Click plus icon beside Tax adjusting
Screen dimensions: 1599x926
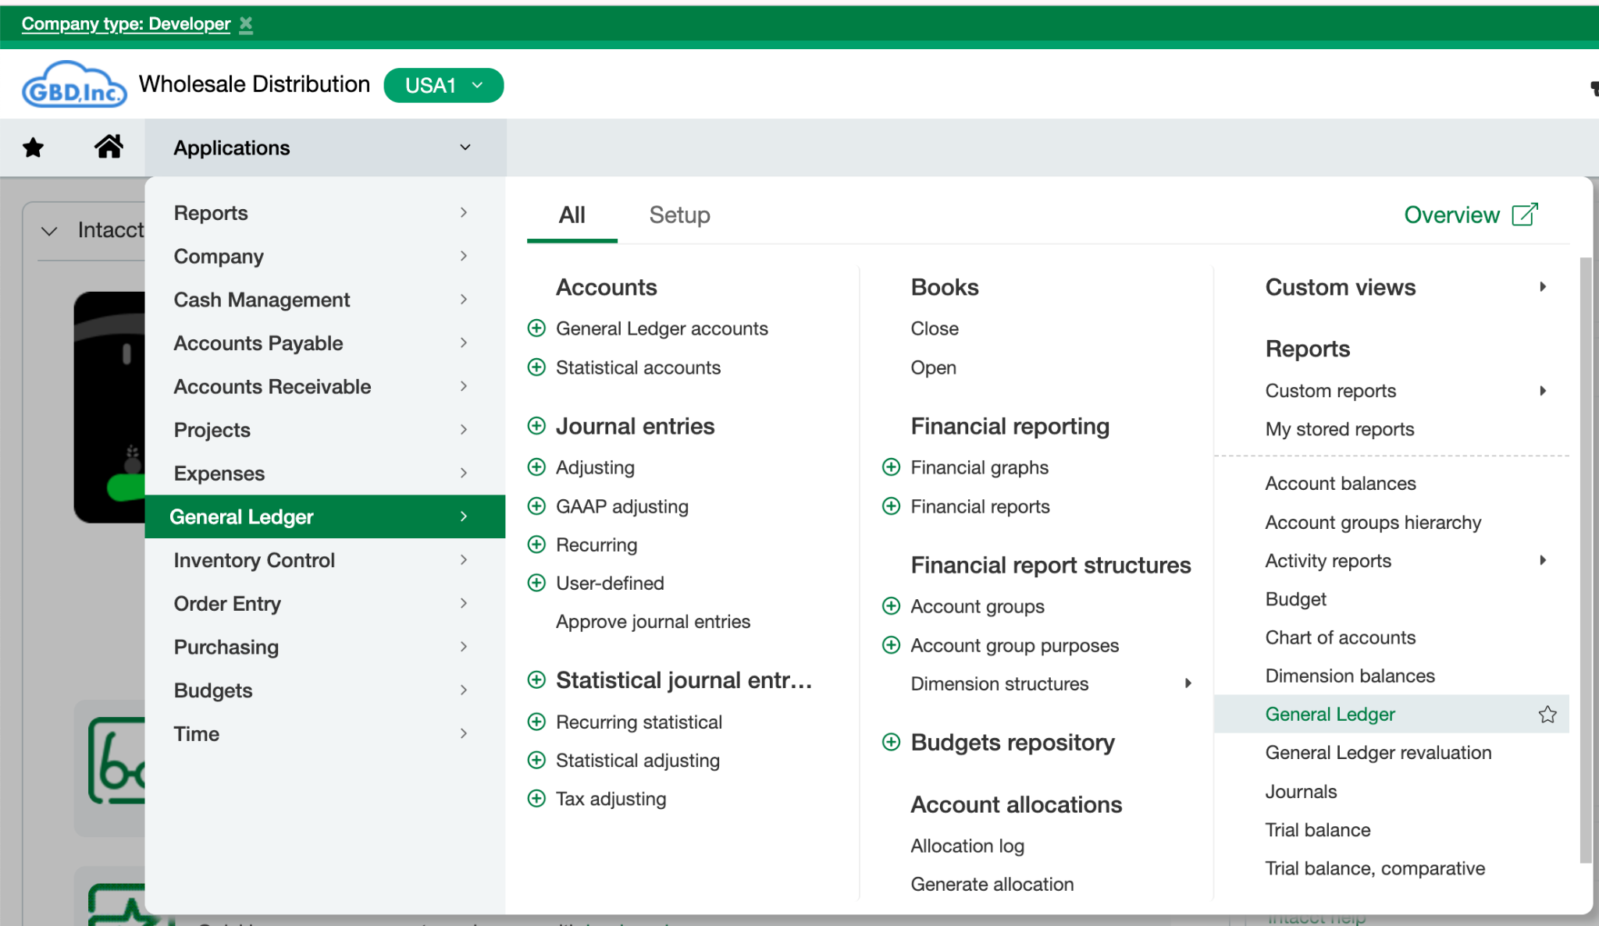point(536,798)
